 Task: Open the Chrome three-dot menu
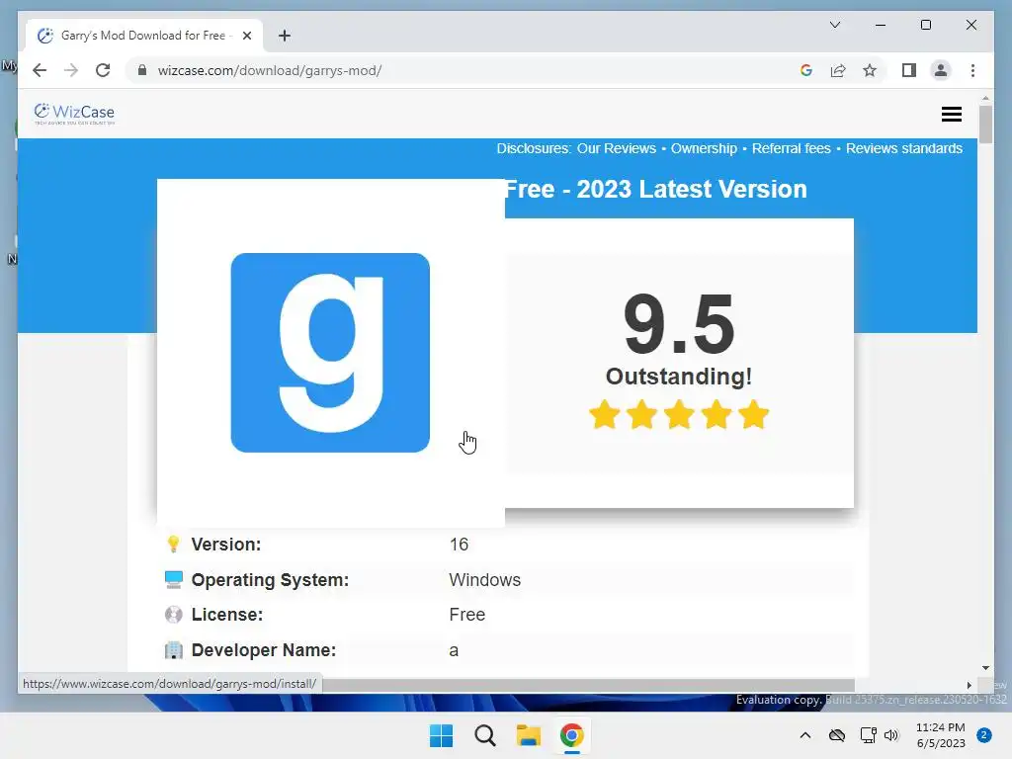(972, 70)
